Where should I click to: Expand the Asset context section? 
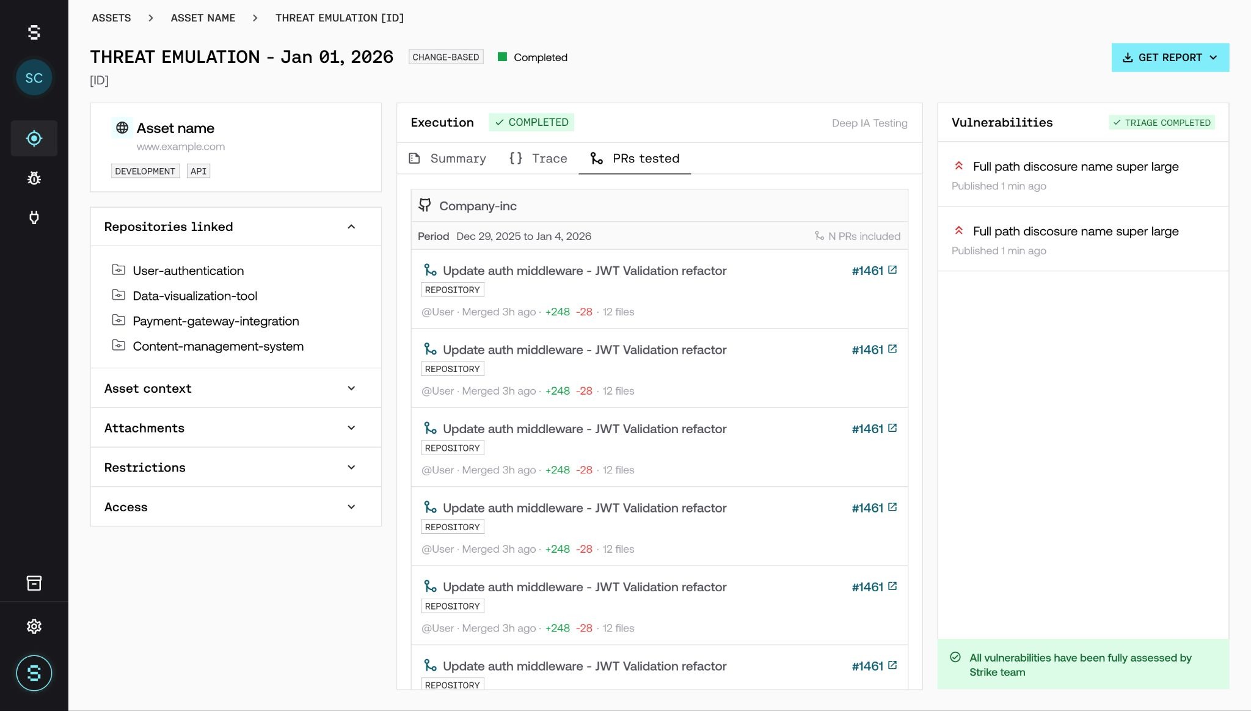point(351,388)
